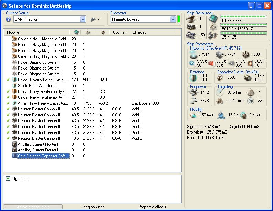Click the powergrid usage progress bar
Screen dimensions: 273x211
click(243, 25)
